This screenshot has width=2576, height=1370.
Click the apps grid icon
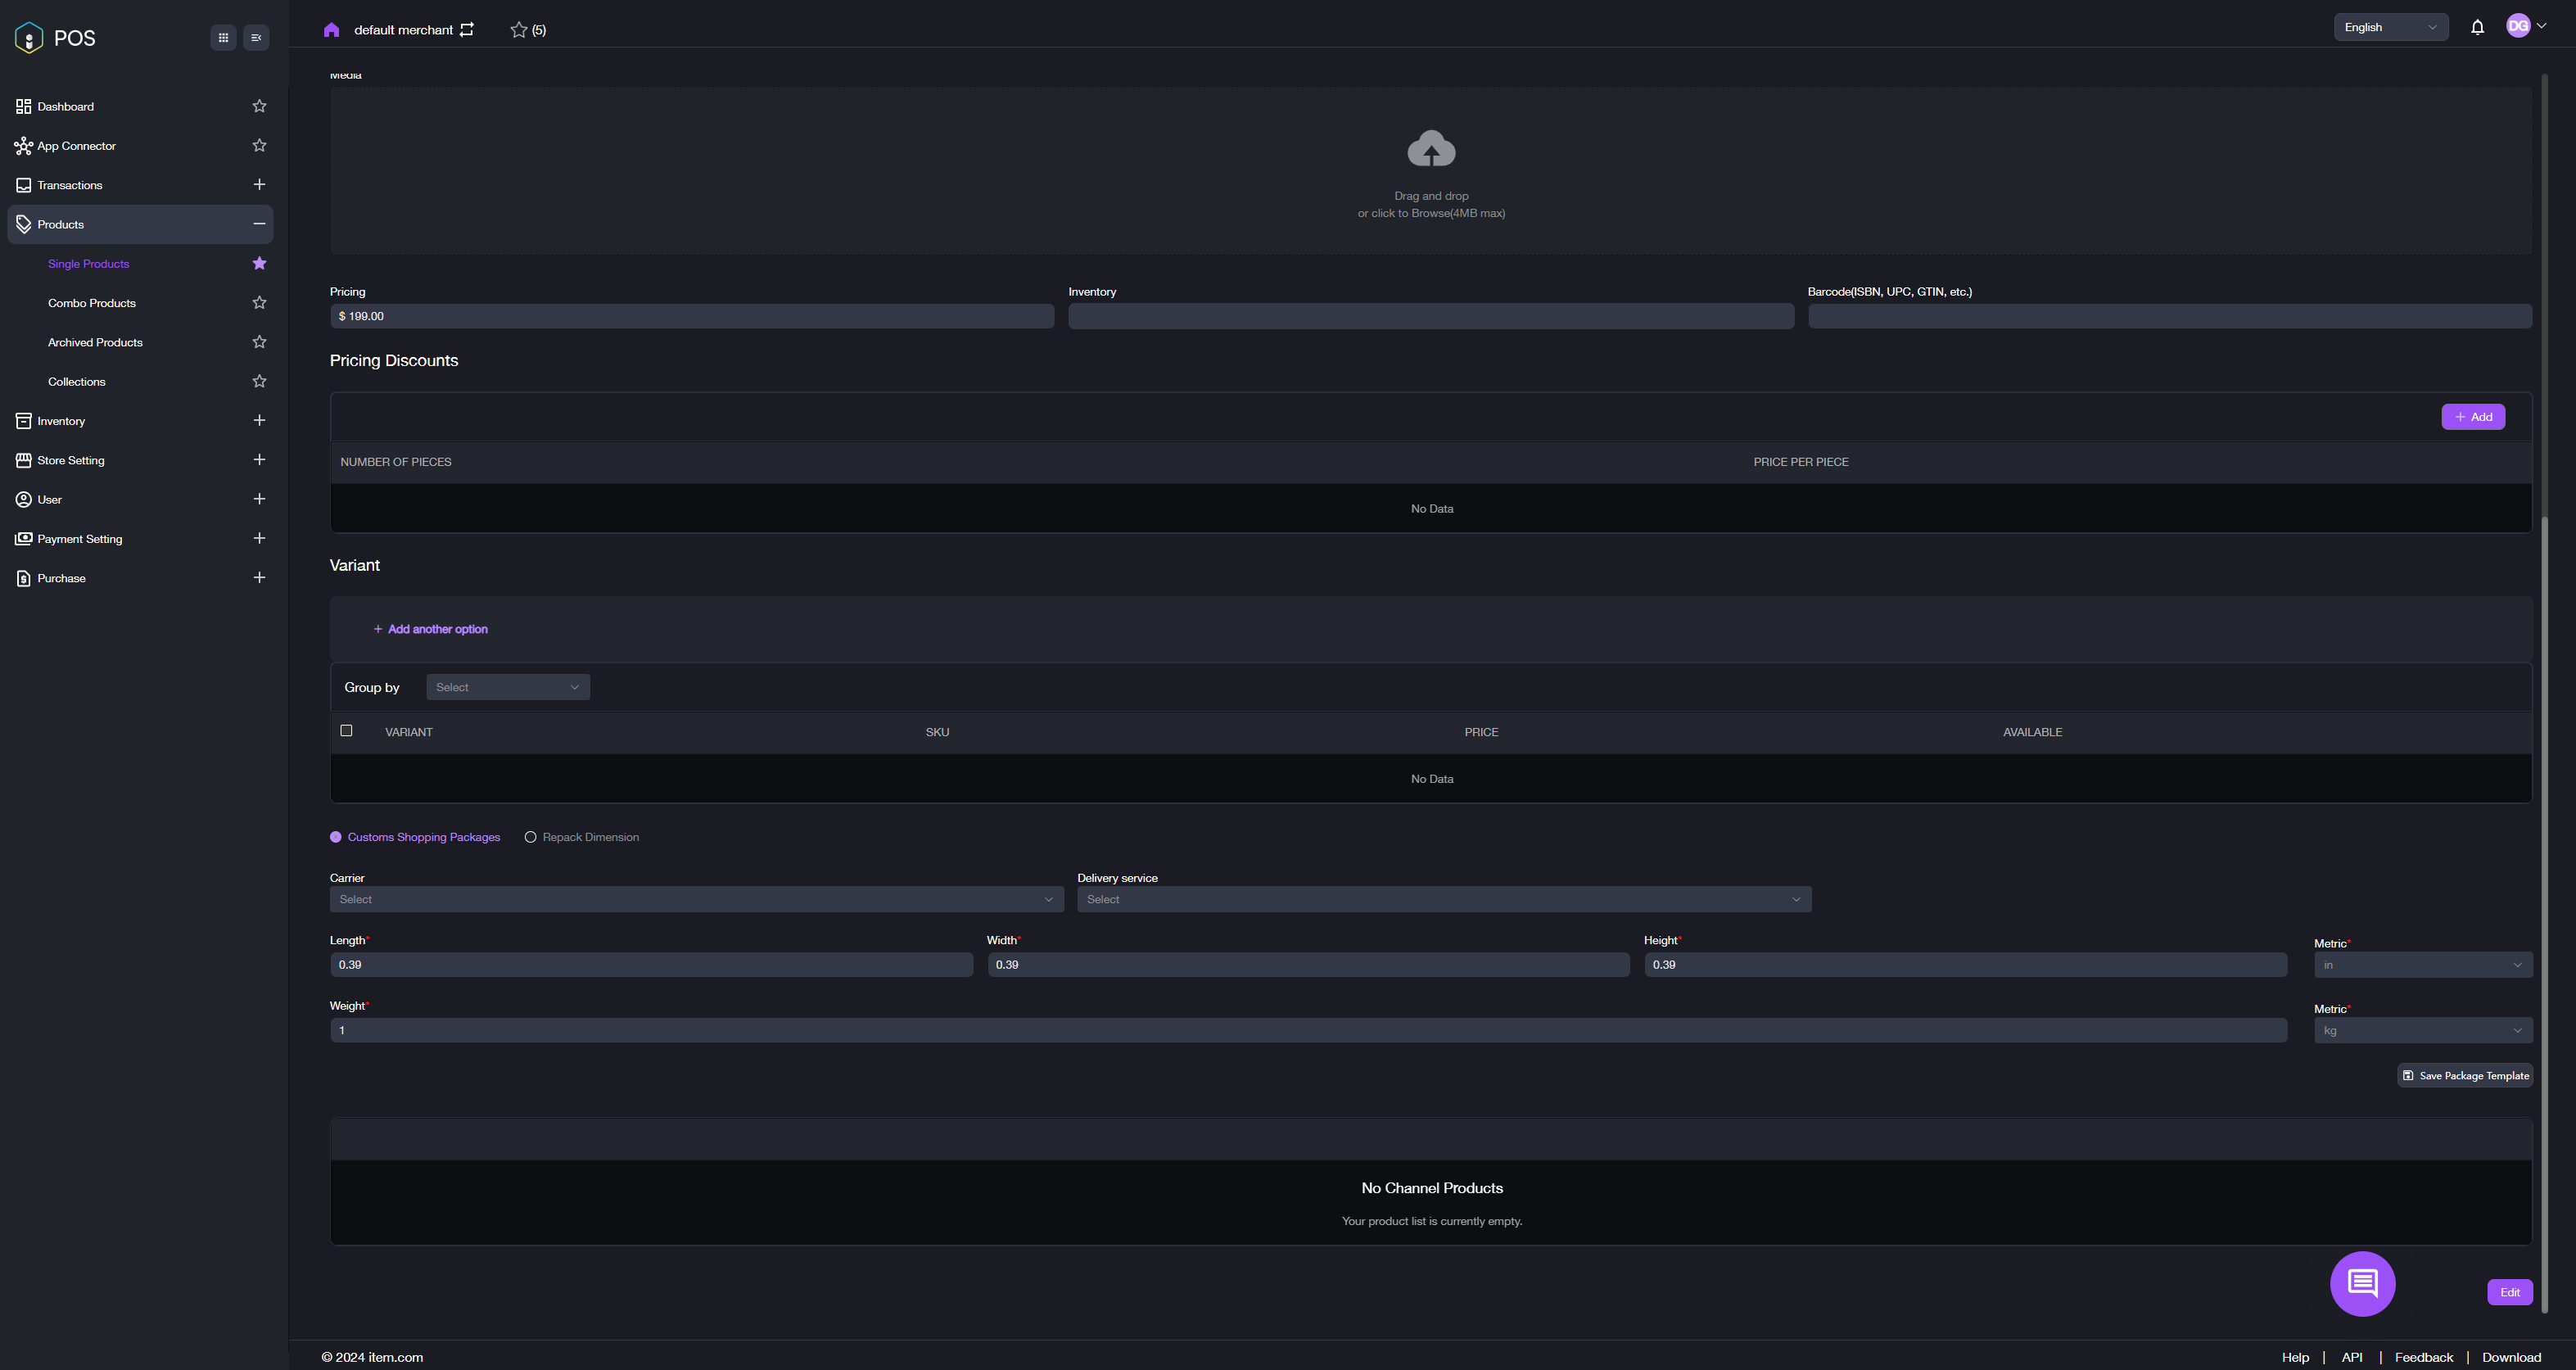point(223,38)
